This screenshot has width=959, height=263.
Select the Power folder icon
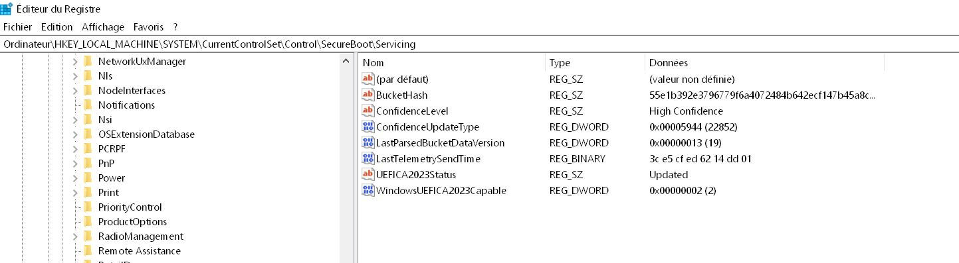(87, 178)
